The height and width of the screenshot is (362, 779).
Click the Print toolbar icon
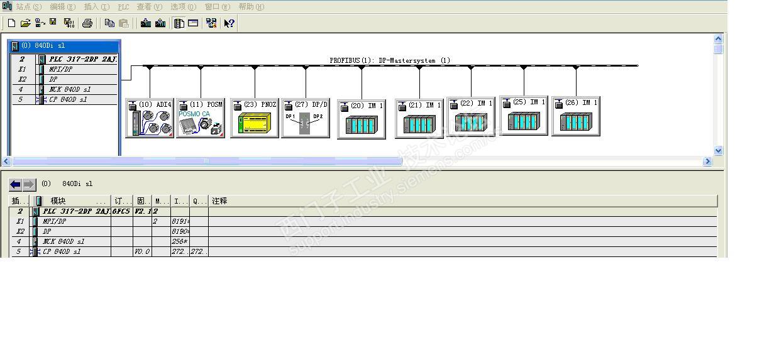(87, 23)
